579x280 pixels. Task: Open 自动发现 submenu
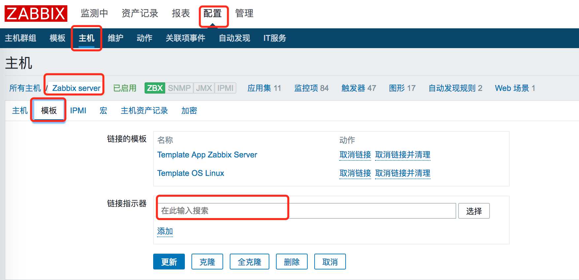pyautogui.click(x=234, y=38)
